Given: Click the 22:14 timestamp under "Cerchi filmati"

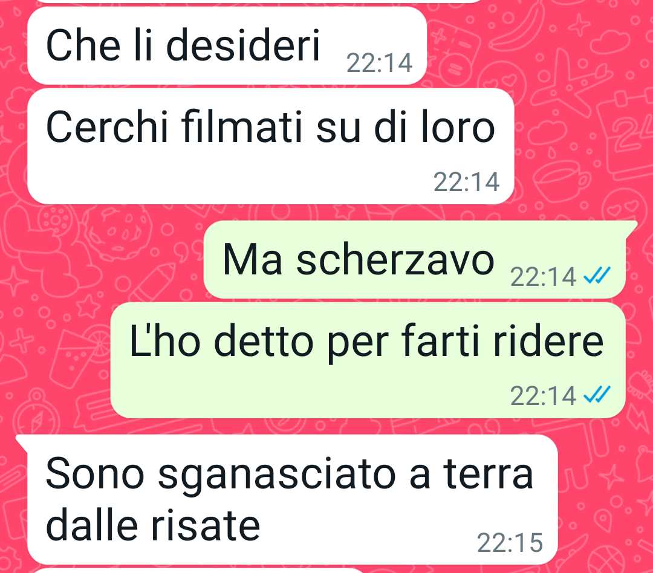Looking at the screenshot, I should (x=466, y=182).
